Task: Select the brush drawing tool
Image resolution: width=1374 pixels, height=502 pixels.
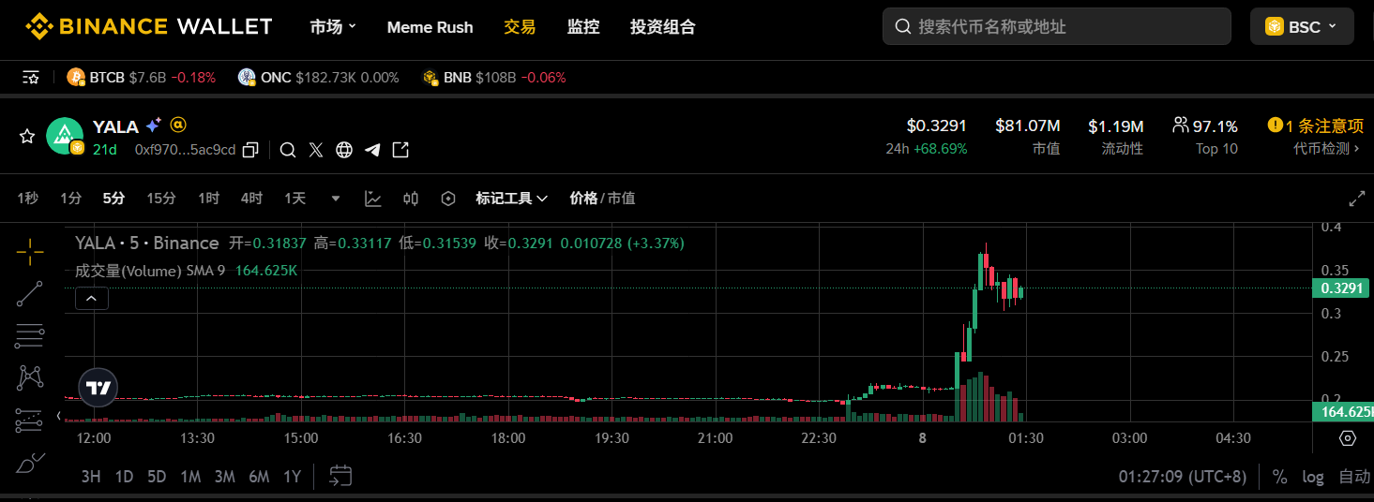Action: [x=30, y=463]
